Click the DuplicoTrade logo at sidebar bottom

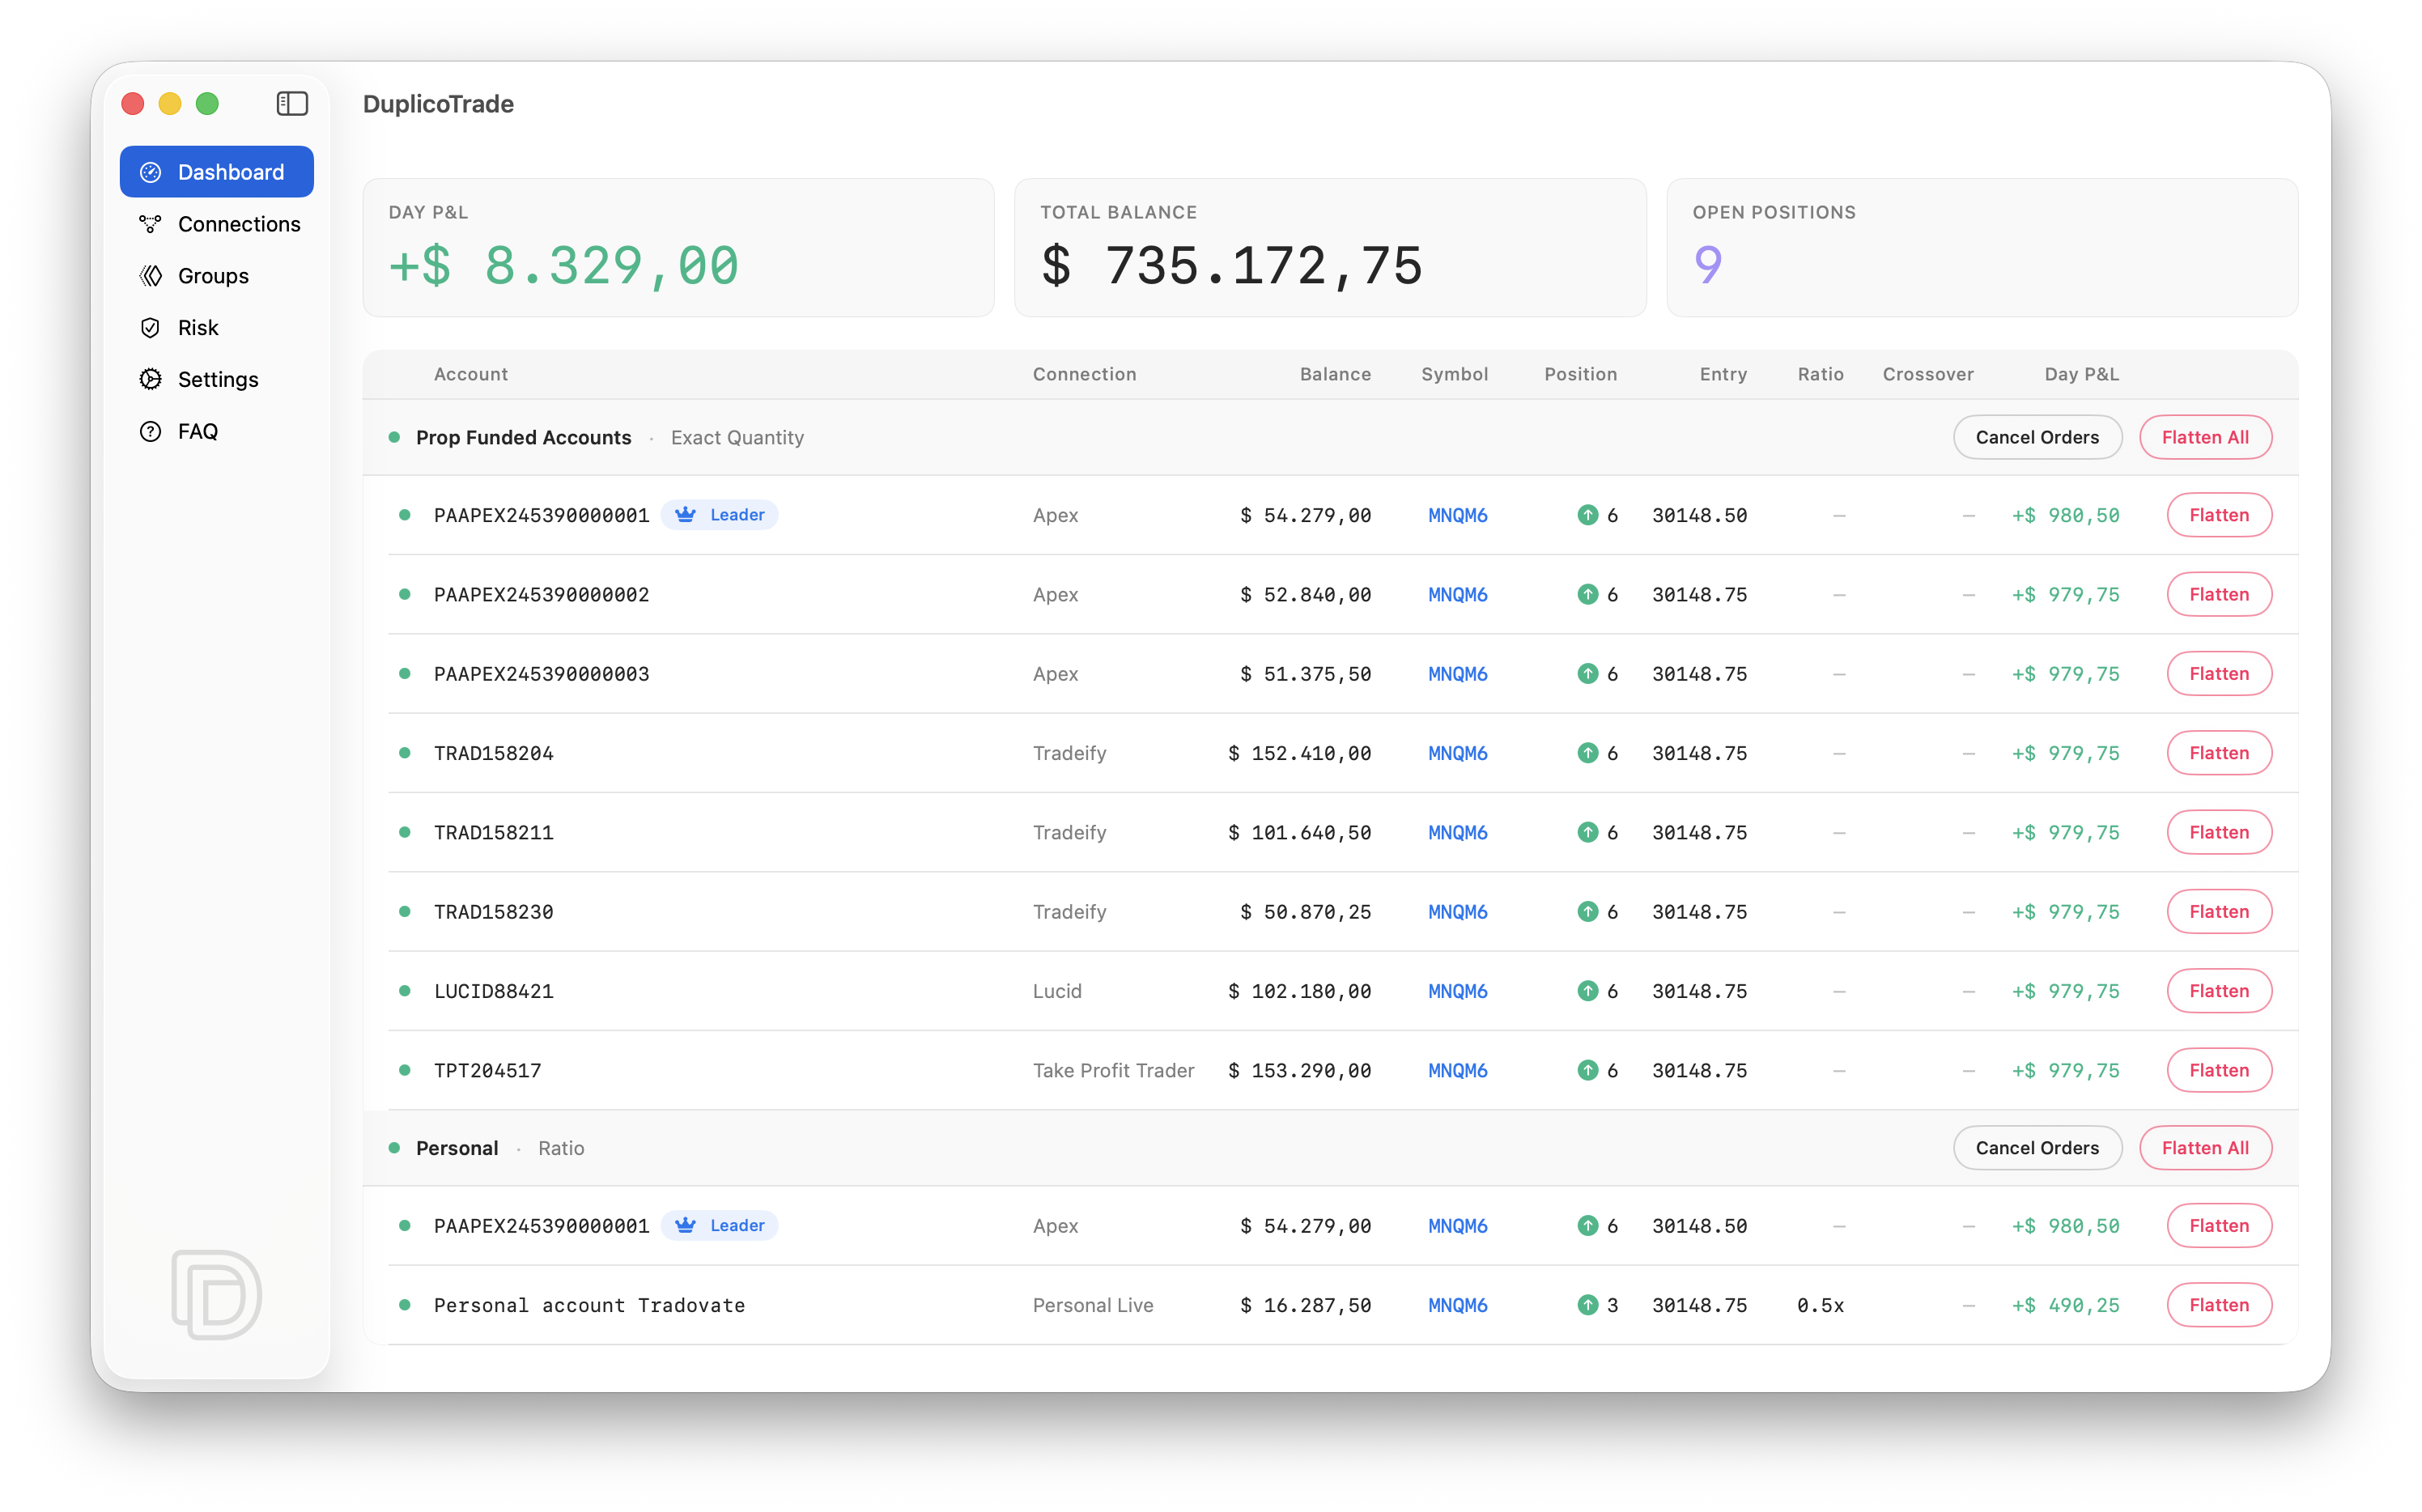(216, 1294)
